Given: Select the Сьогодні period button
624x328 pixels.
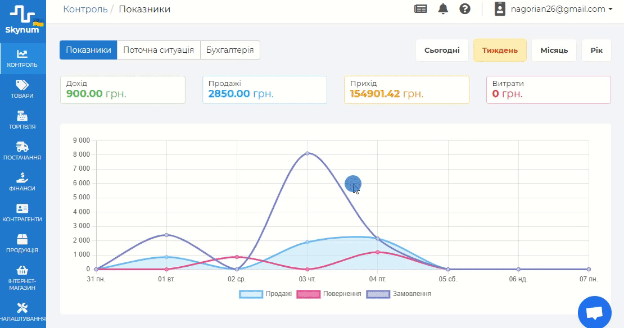Looking at the screenshot, I should click(x=442, y=50).
